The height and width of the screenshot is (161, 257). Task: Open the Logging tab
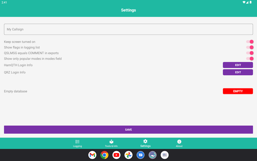[x=77, y=143]
